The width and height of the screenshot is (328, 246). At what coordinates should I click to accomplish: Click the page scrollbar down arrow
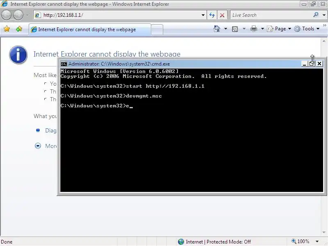324,232
